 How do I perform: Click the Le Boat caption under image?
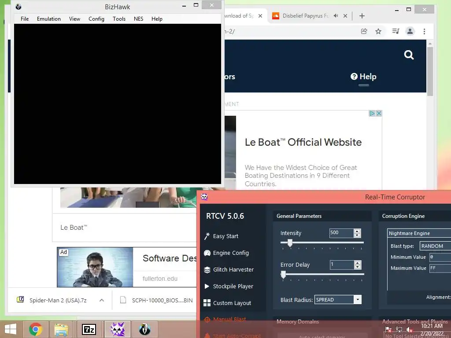coord(74,228)
